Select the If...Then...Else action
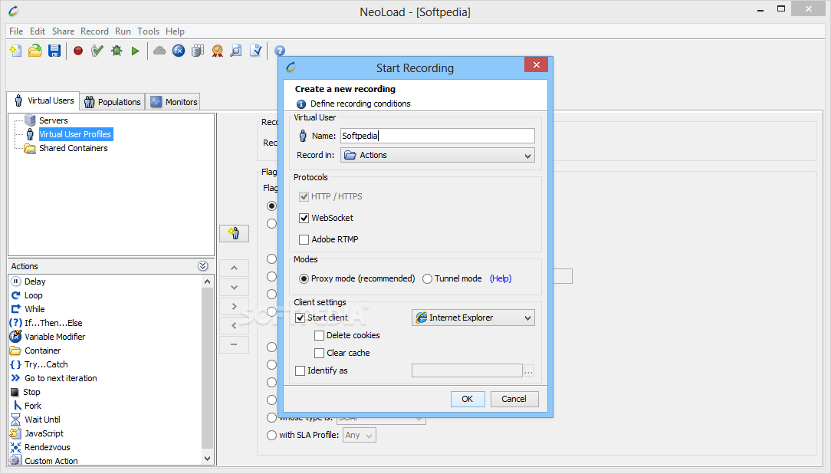Image resolution: width=831 pixels, height=474 pixels. click(x=47, y=323)
